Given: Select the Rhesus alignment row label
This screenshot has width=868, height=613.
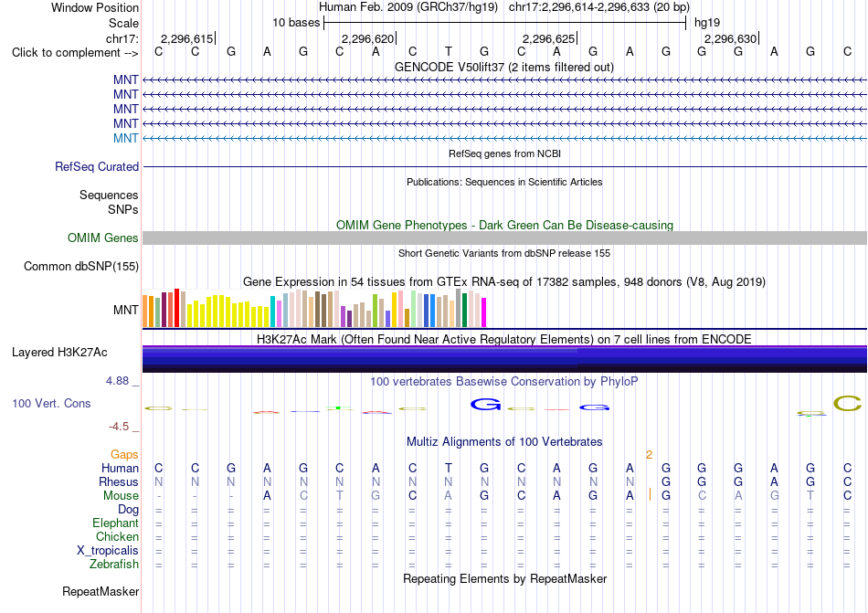Looking at the screenshot, I should point(119,481).
